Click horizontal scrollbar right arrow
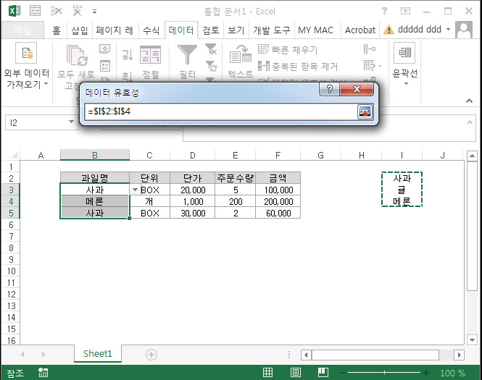482x380 pixels. click(460, 355)
